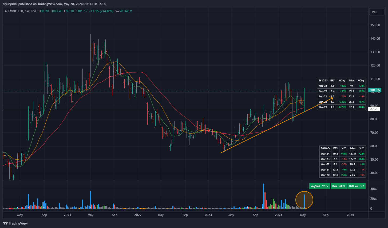Click the 157.5 annual sales cell
The image size is (388, 228).
353,154
